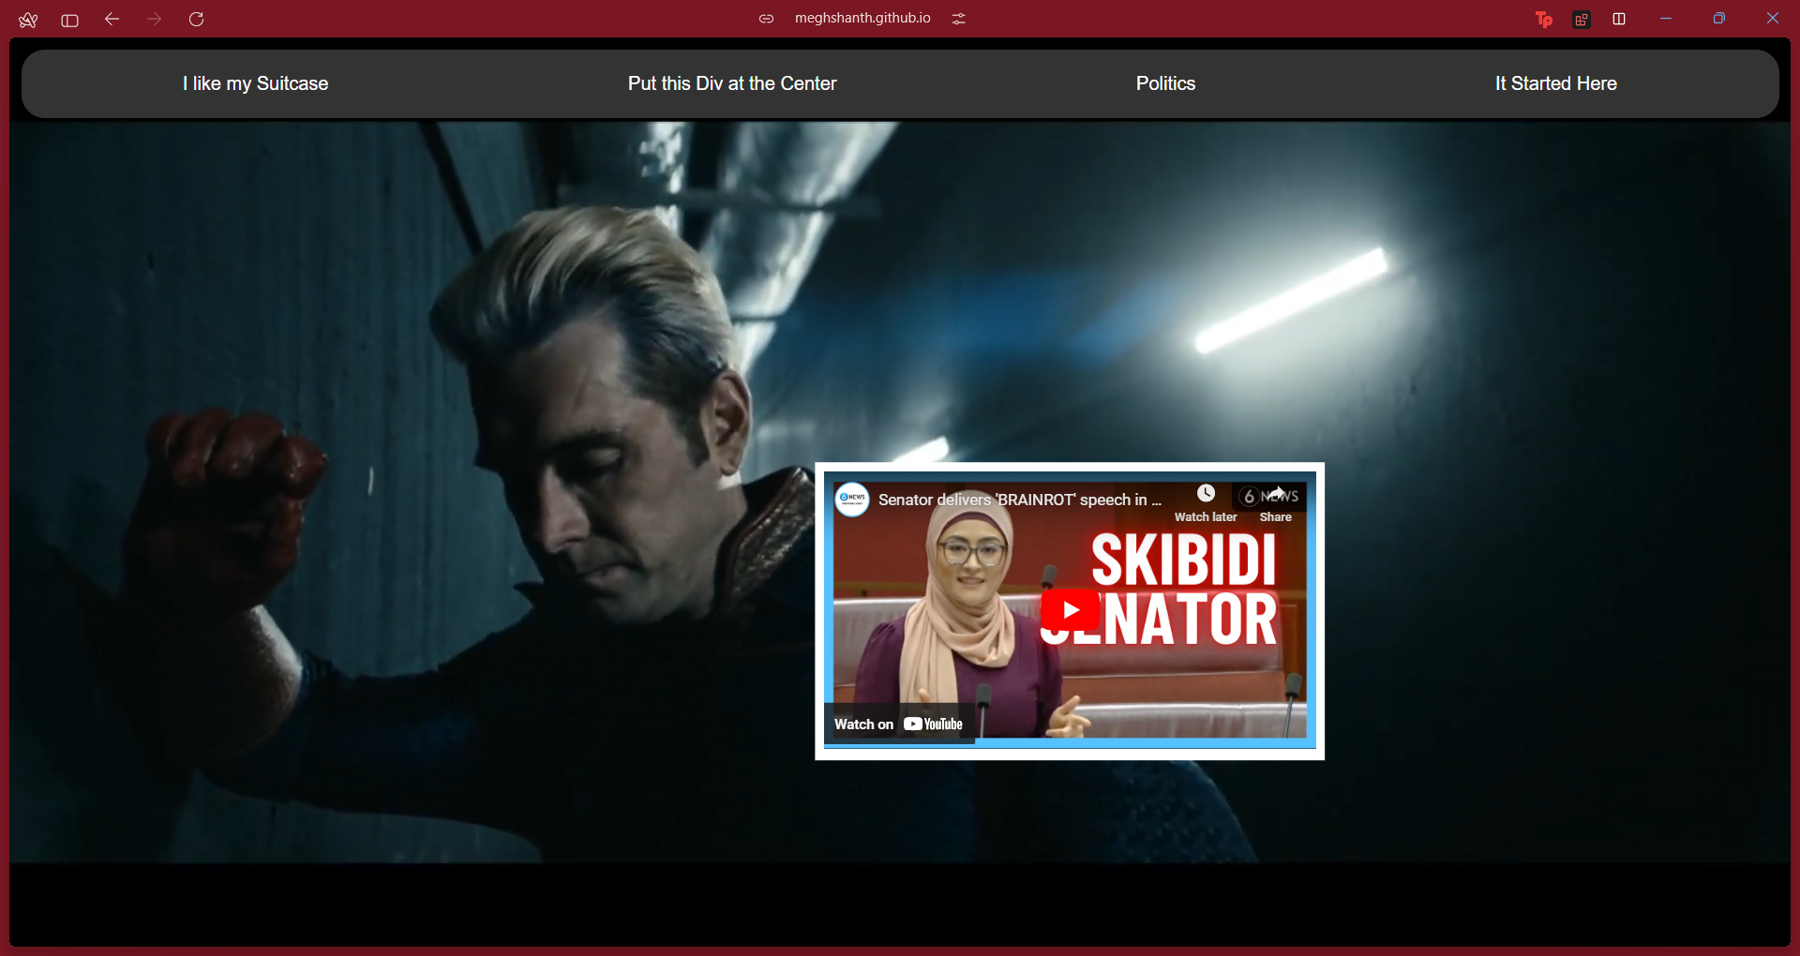
Task: Click 'Watch on YouTube' button
Action: (899, 724)
